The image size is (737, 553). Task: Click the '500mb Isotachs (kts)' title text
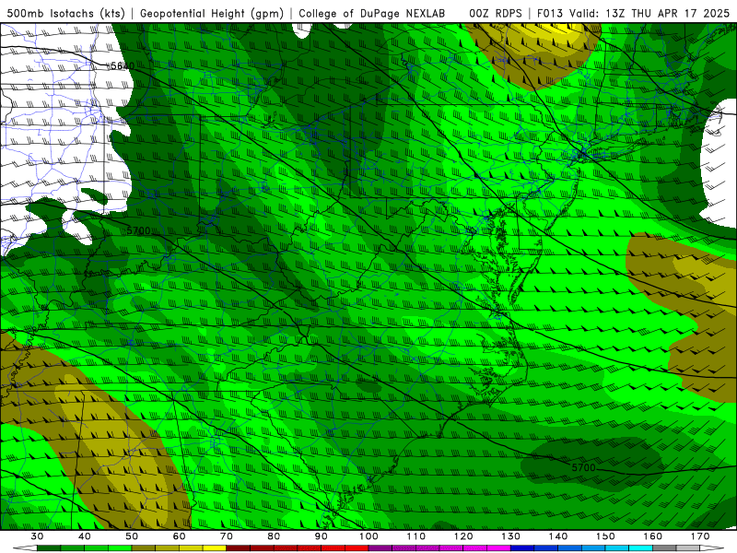(65, 13)
